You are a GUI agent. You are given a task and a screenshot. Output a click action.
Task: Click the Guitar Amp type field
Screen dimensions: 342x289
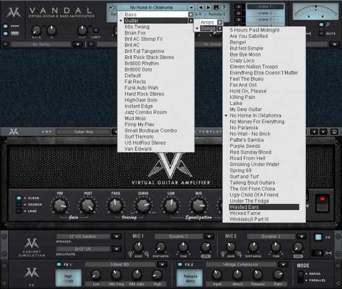click(x=83, y=132)
